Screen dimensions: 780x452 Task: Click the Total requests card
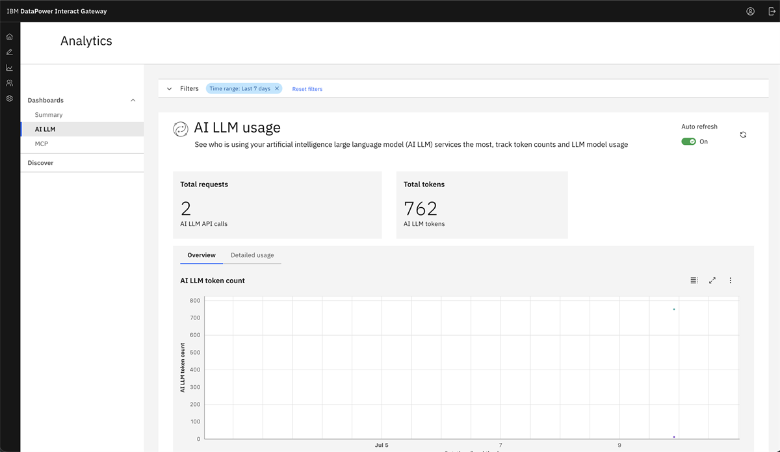(x=278, y=205)
